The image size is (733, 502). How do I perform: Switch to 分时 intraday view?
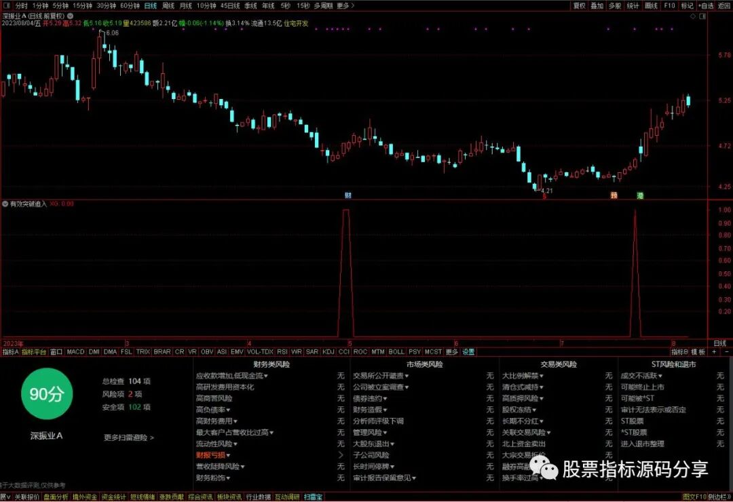point(21,5)
